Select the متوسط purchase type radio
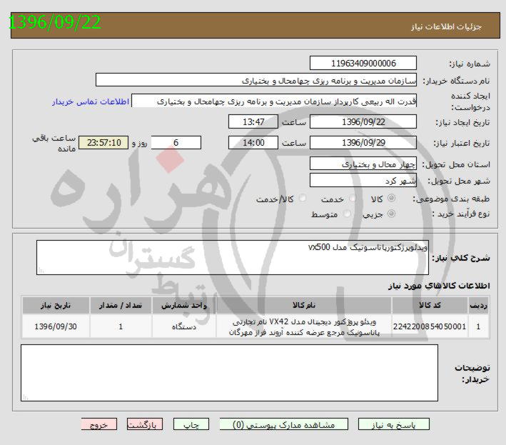 pos(347,214)
